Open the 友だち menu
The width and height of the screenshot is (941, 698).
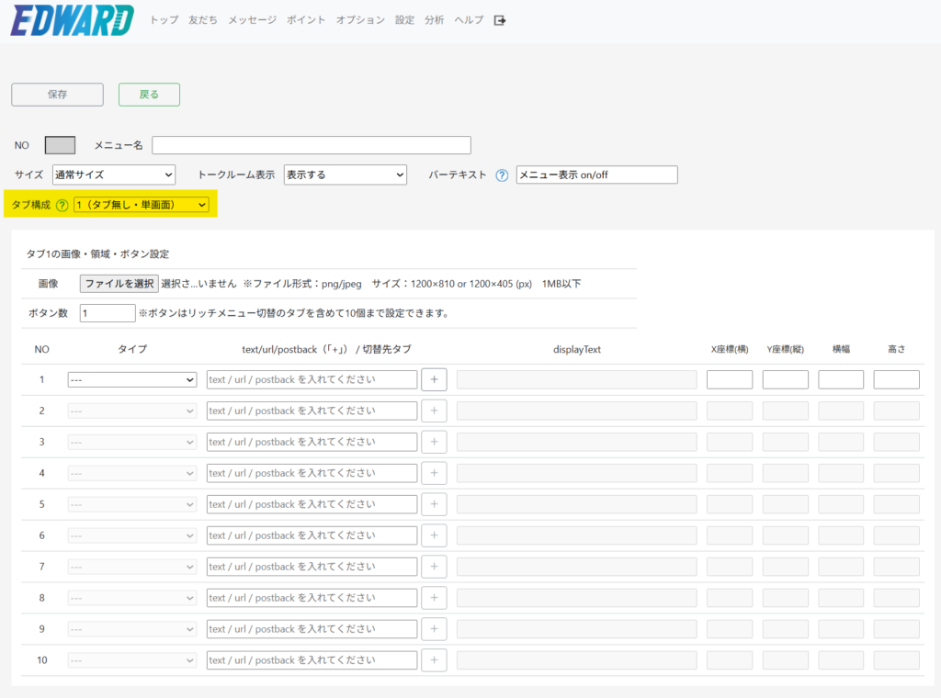click(x=202, y=20)
